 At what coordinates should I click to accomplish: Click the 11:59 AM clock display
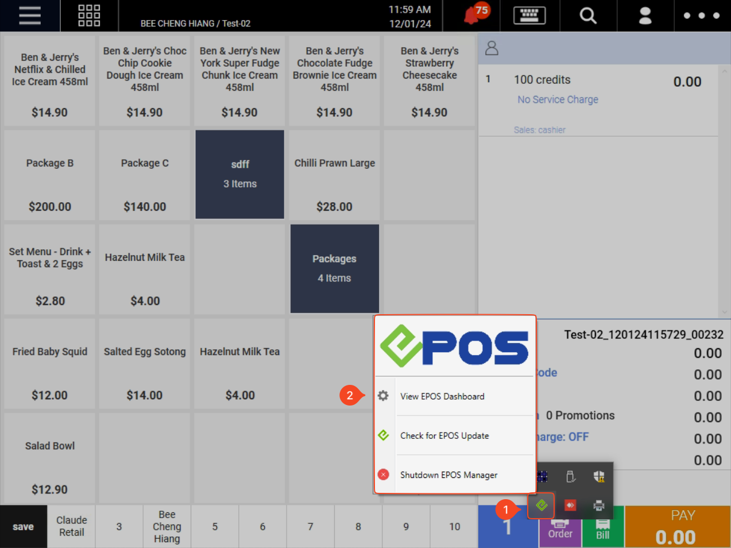[409, 10]
